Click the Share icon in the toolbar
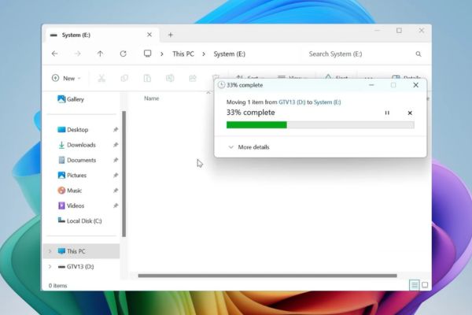This screenshot has width=472, height=315. (193, 78)
